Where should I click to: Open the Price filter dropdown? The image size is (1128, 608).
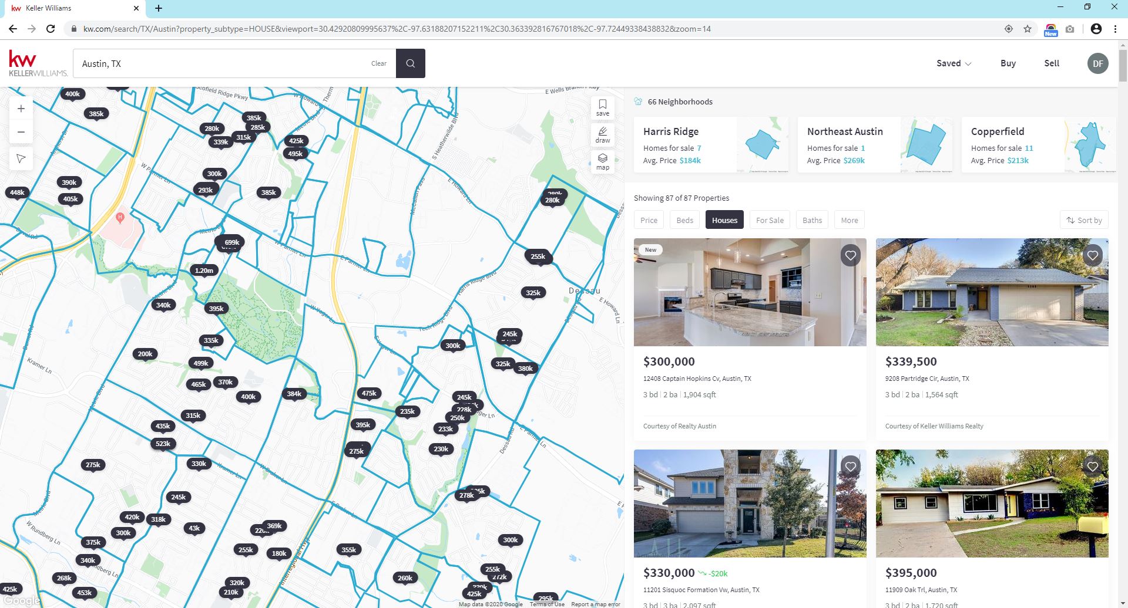649,220
